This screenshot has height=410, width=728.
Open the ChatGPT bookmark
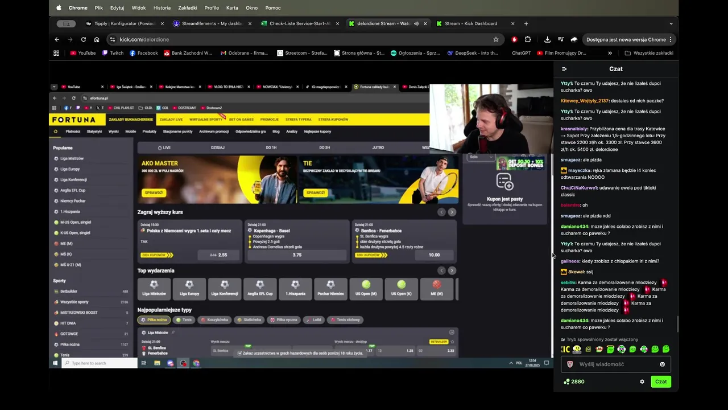pos(521,53)
